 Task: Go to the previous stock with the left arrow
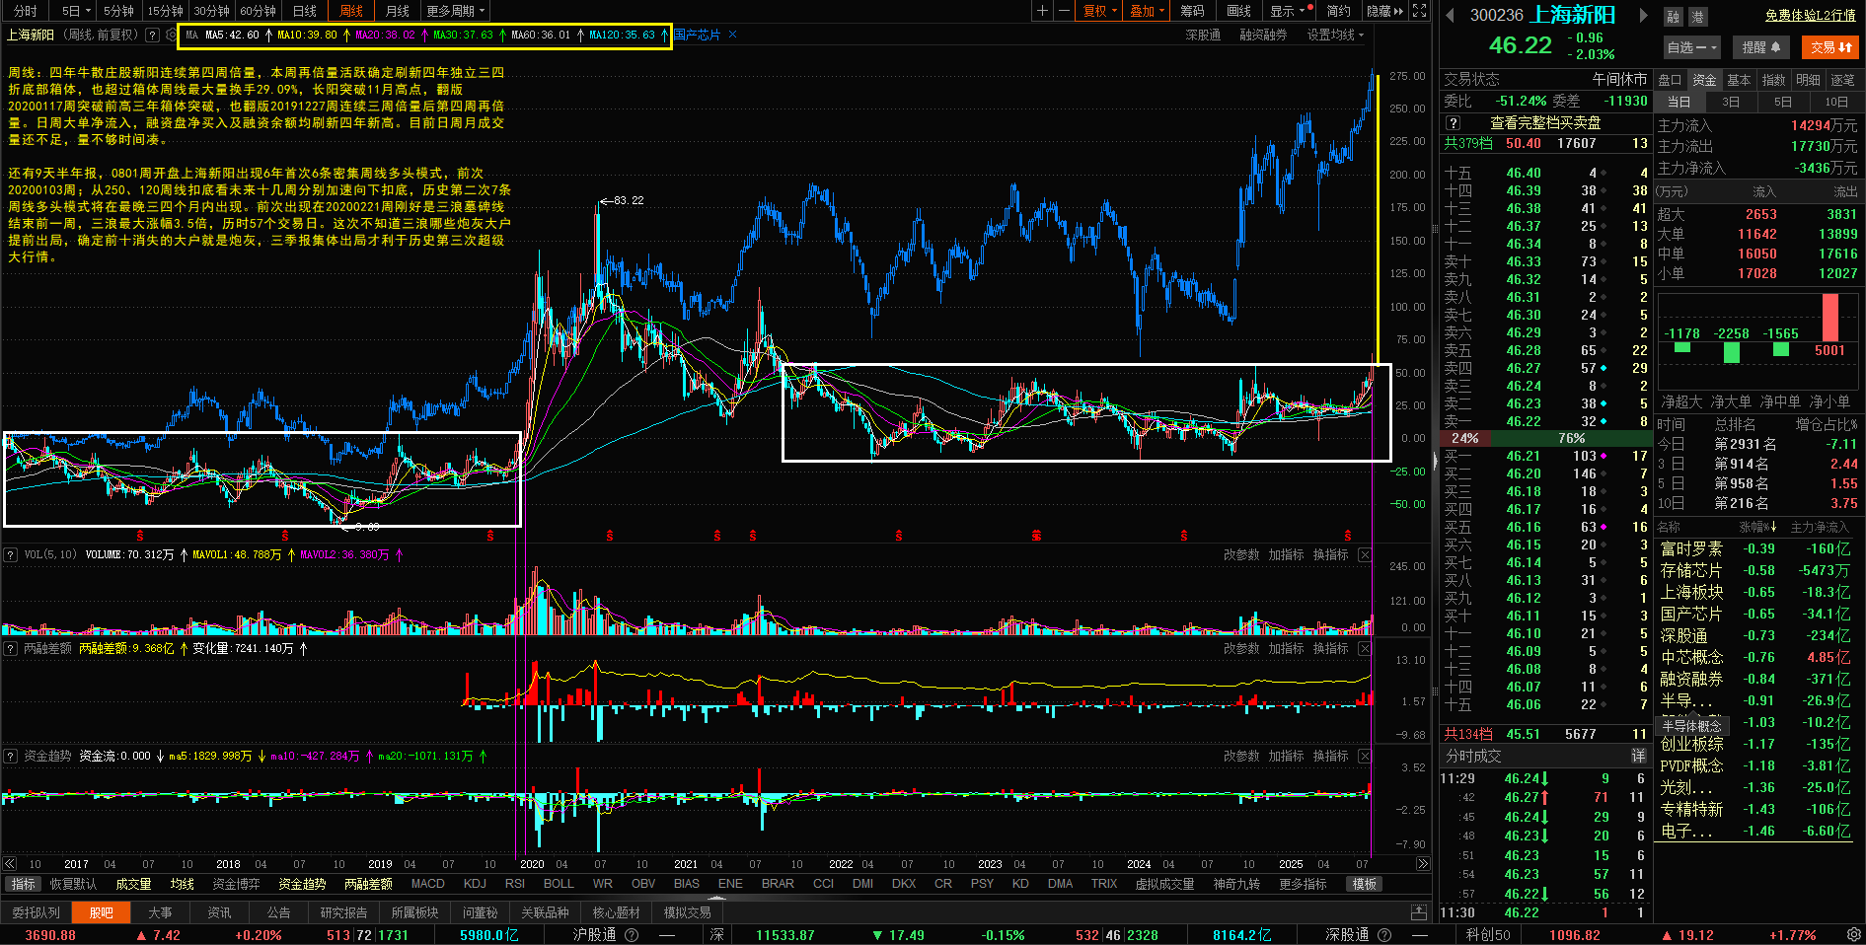pyautogui.click(x=1450, y=15)
